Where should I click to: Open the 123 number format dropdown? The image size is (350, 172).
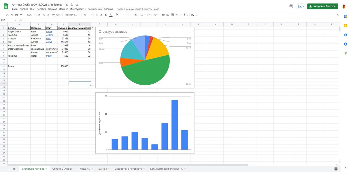coord(59,15)
